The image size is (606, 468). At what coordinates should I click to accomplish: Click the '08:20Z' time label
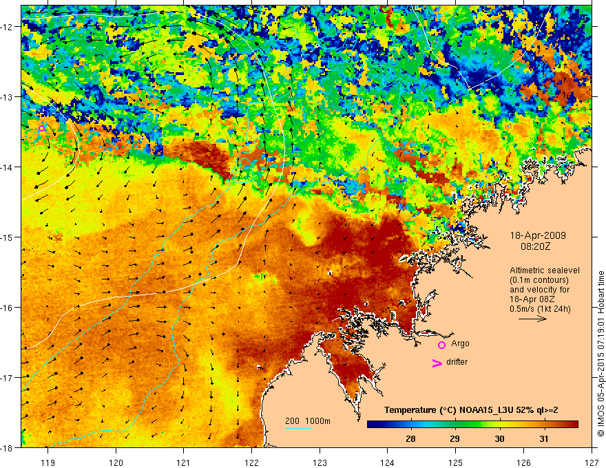tap(535, 246)
